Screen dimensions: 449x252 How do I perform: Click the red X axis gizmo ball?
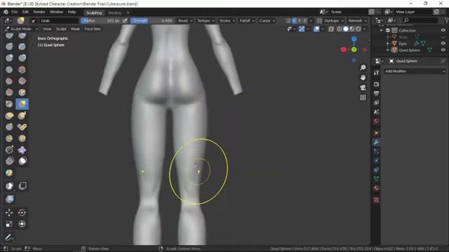[x=343, y=50]
